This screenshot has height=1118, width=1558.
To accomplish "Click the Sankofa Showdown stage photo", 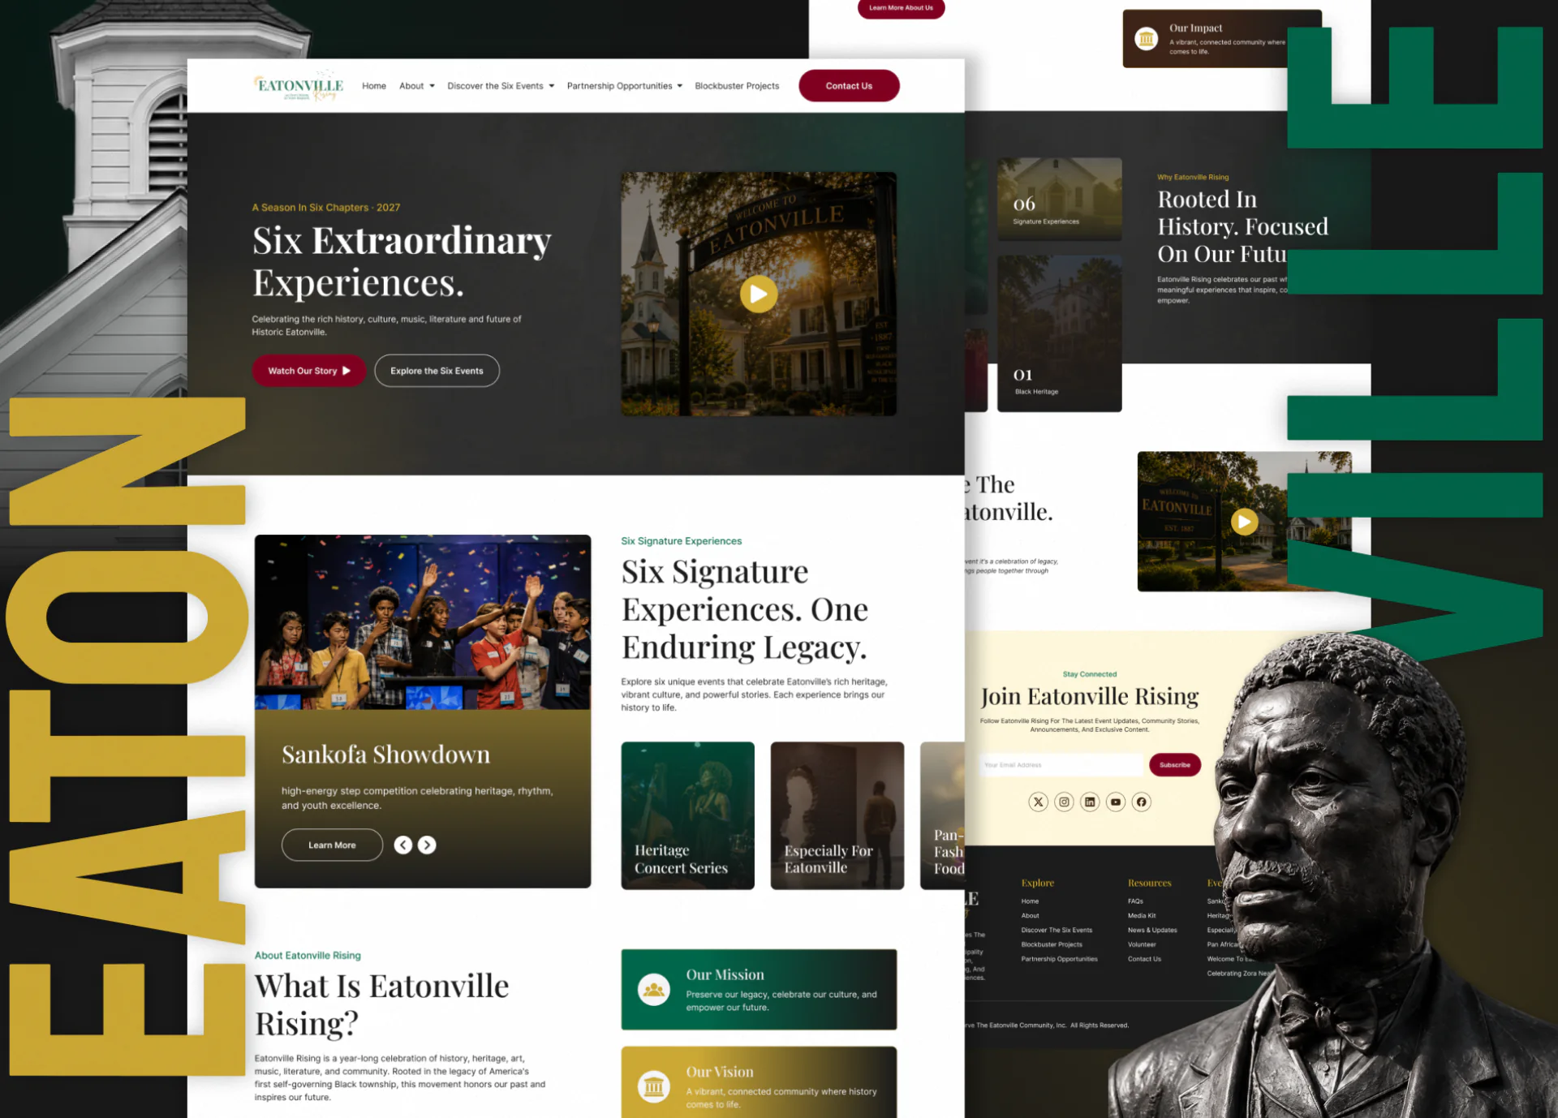I will 423,622.
